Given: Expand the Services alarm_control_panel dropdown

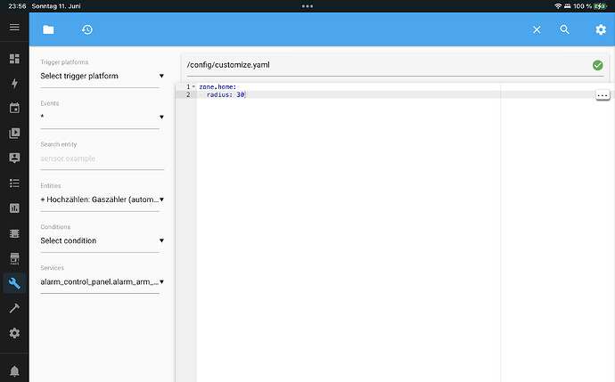Looking at the screenshot, I should [x=102, y=281].
